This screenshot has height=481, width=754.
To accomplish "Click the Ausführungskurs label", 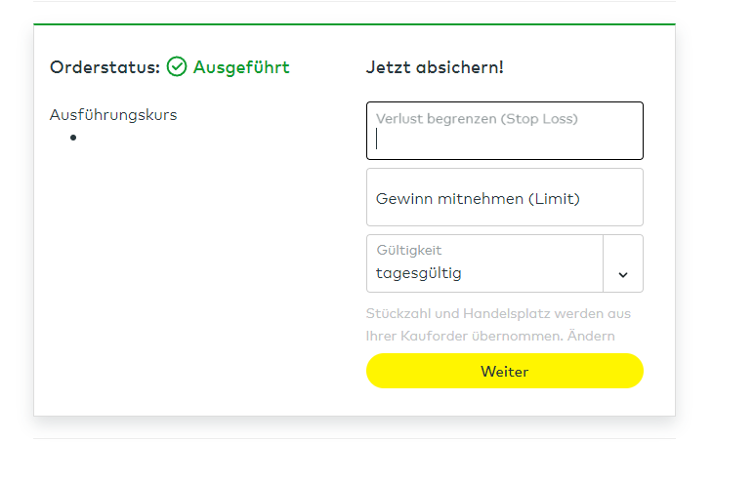I will pos(113,115).
